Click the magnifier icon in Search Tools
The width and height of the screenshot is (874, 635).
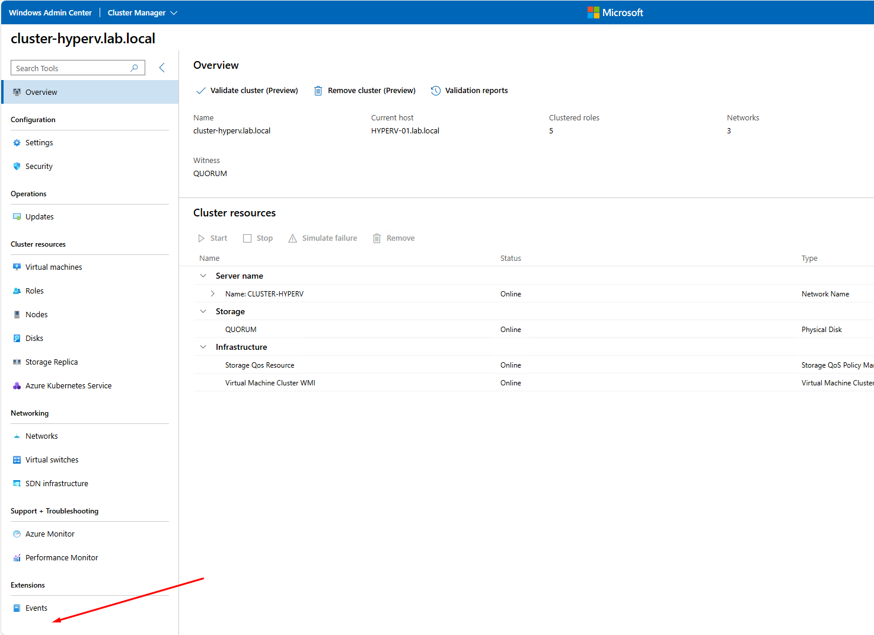click(134, 68)
